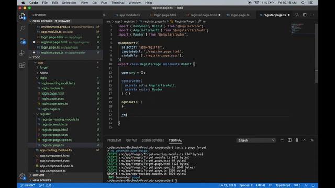This screenshot has width=335, height=188.
Task: Open the Terminal menu
Action: click(x=118, y=3)
